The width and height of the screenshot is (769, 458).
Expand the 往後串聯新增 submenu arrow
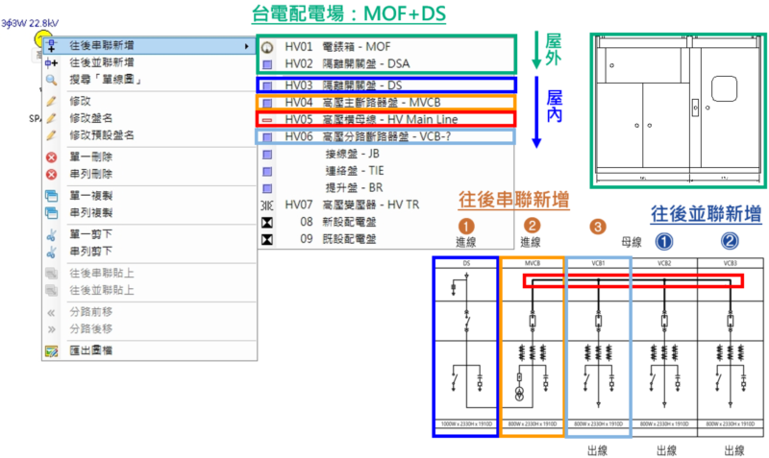coord(246,46)
